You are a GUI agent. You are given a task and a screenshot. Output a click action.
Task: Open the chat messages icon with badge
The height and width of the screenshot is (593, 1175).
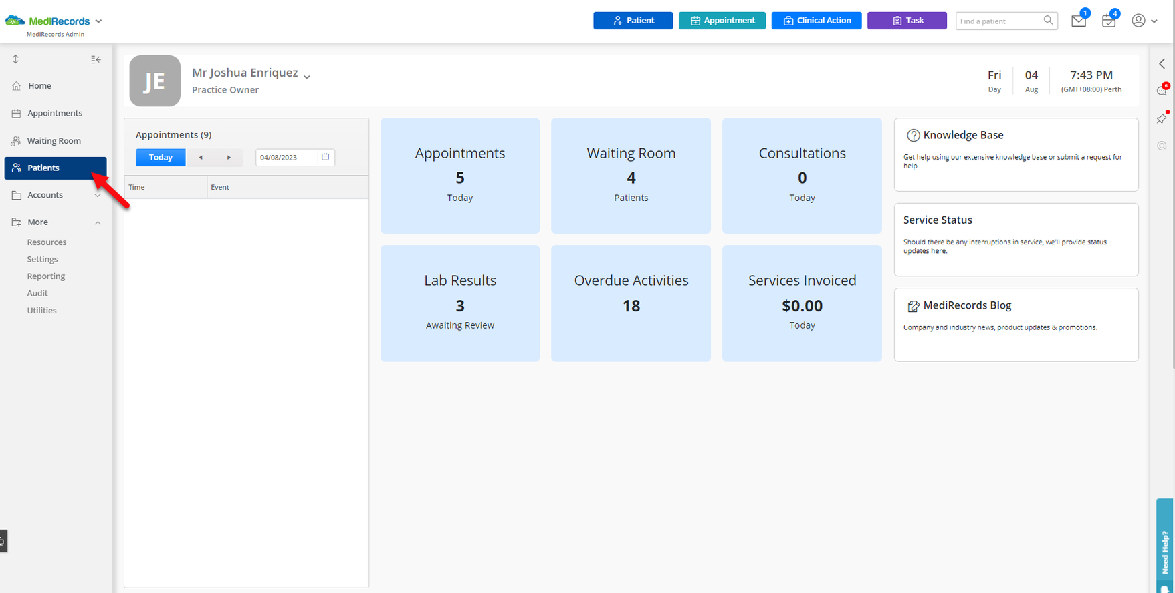1162,91
